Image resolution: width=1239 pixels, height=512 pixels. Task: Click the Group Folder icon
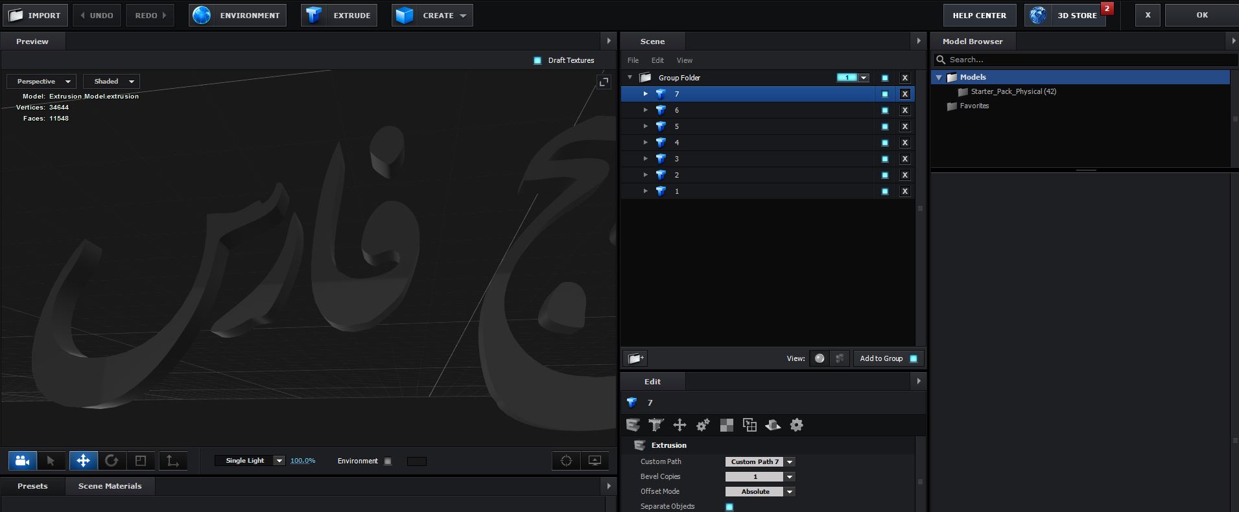645,78
